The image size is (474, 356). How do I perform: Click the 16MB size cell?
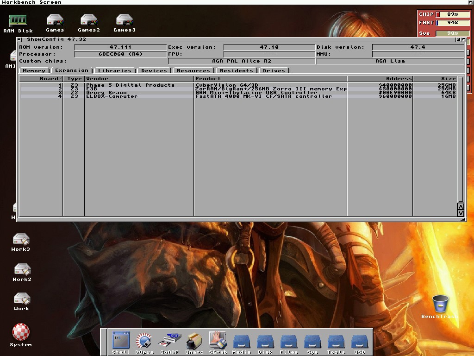click(448, 96)
